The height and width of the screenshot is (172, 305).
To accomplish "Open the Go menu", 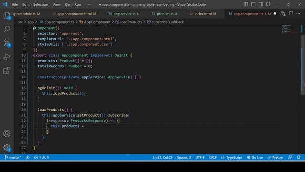I will coord(67,4).
